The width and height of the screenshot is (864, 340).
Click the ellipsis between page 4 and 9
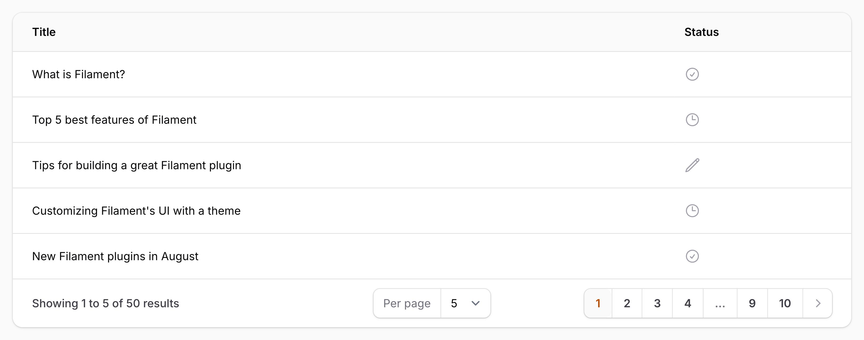coord(720,303)
